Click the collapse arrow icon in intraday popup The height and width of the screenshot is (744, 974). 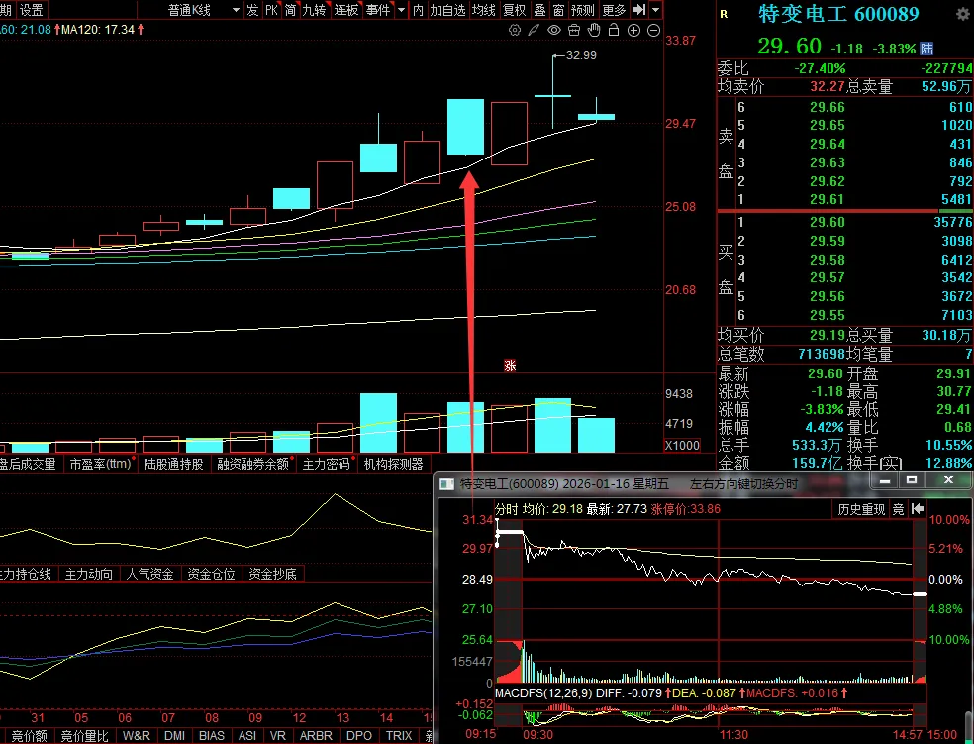click(x=918, y=509)
